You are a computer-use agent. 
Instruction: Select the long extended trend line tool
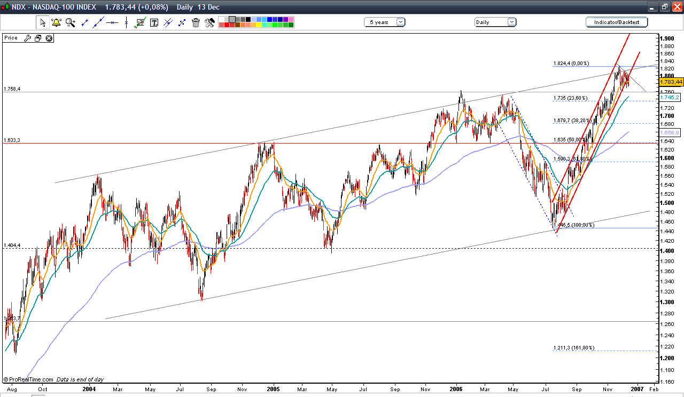tap(98, 22)
